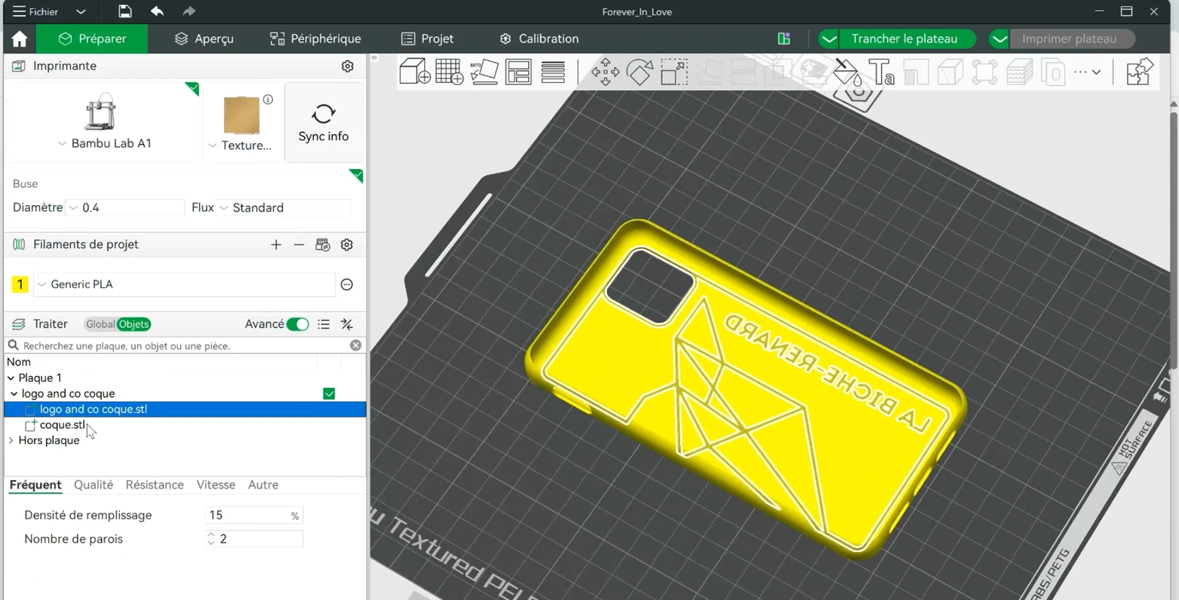Expand the Hors plaque tree node
The width and height of the screenshot is (1179, 600).
click(x=11, y=440)
